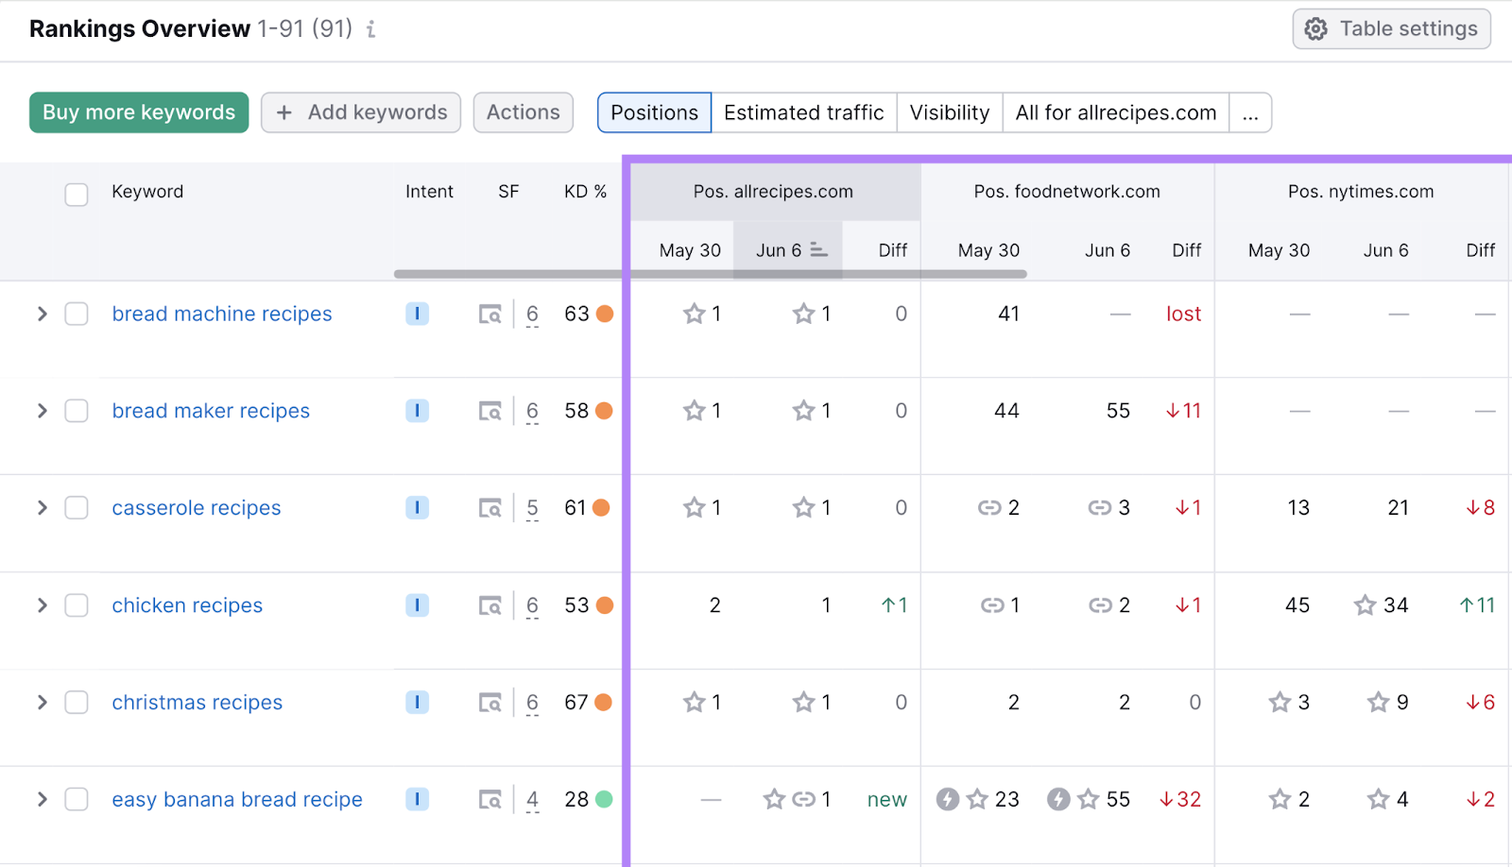Open the Actions menu
The width and height of the screenshot is (1512, 867).
point(523,112)
